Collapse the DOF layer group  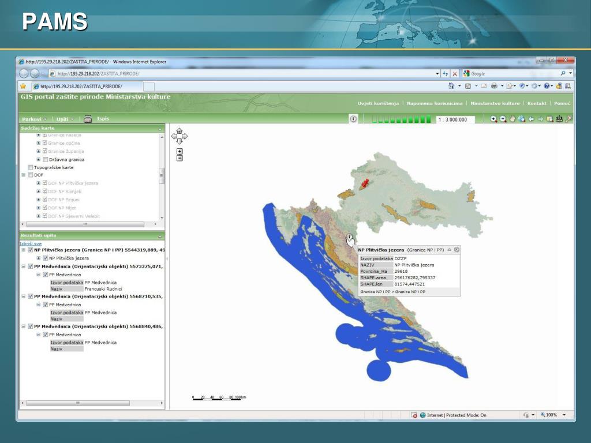(x=23, y=175)
